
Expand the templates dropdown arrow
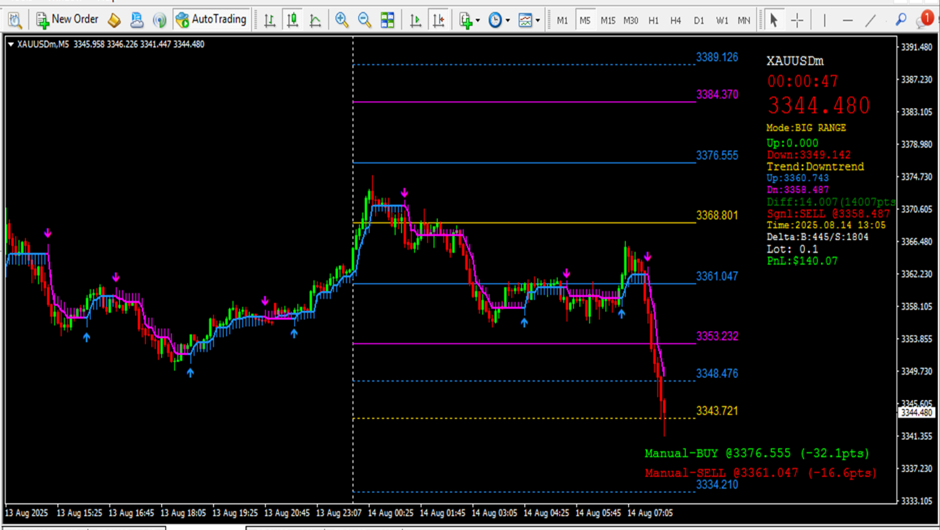[x=538, y=20]
